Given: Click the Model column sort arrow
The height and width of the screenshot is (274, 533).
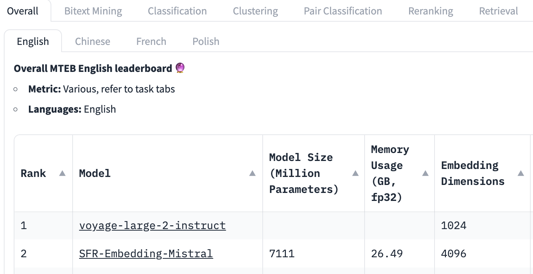Looking at the screenshot, I should click(252, 174).
